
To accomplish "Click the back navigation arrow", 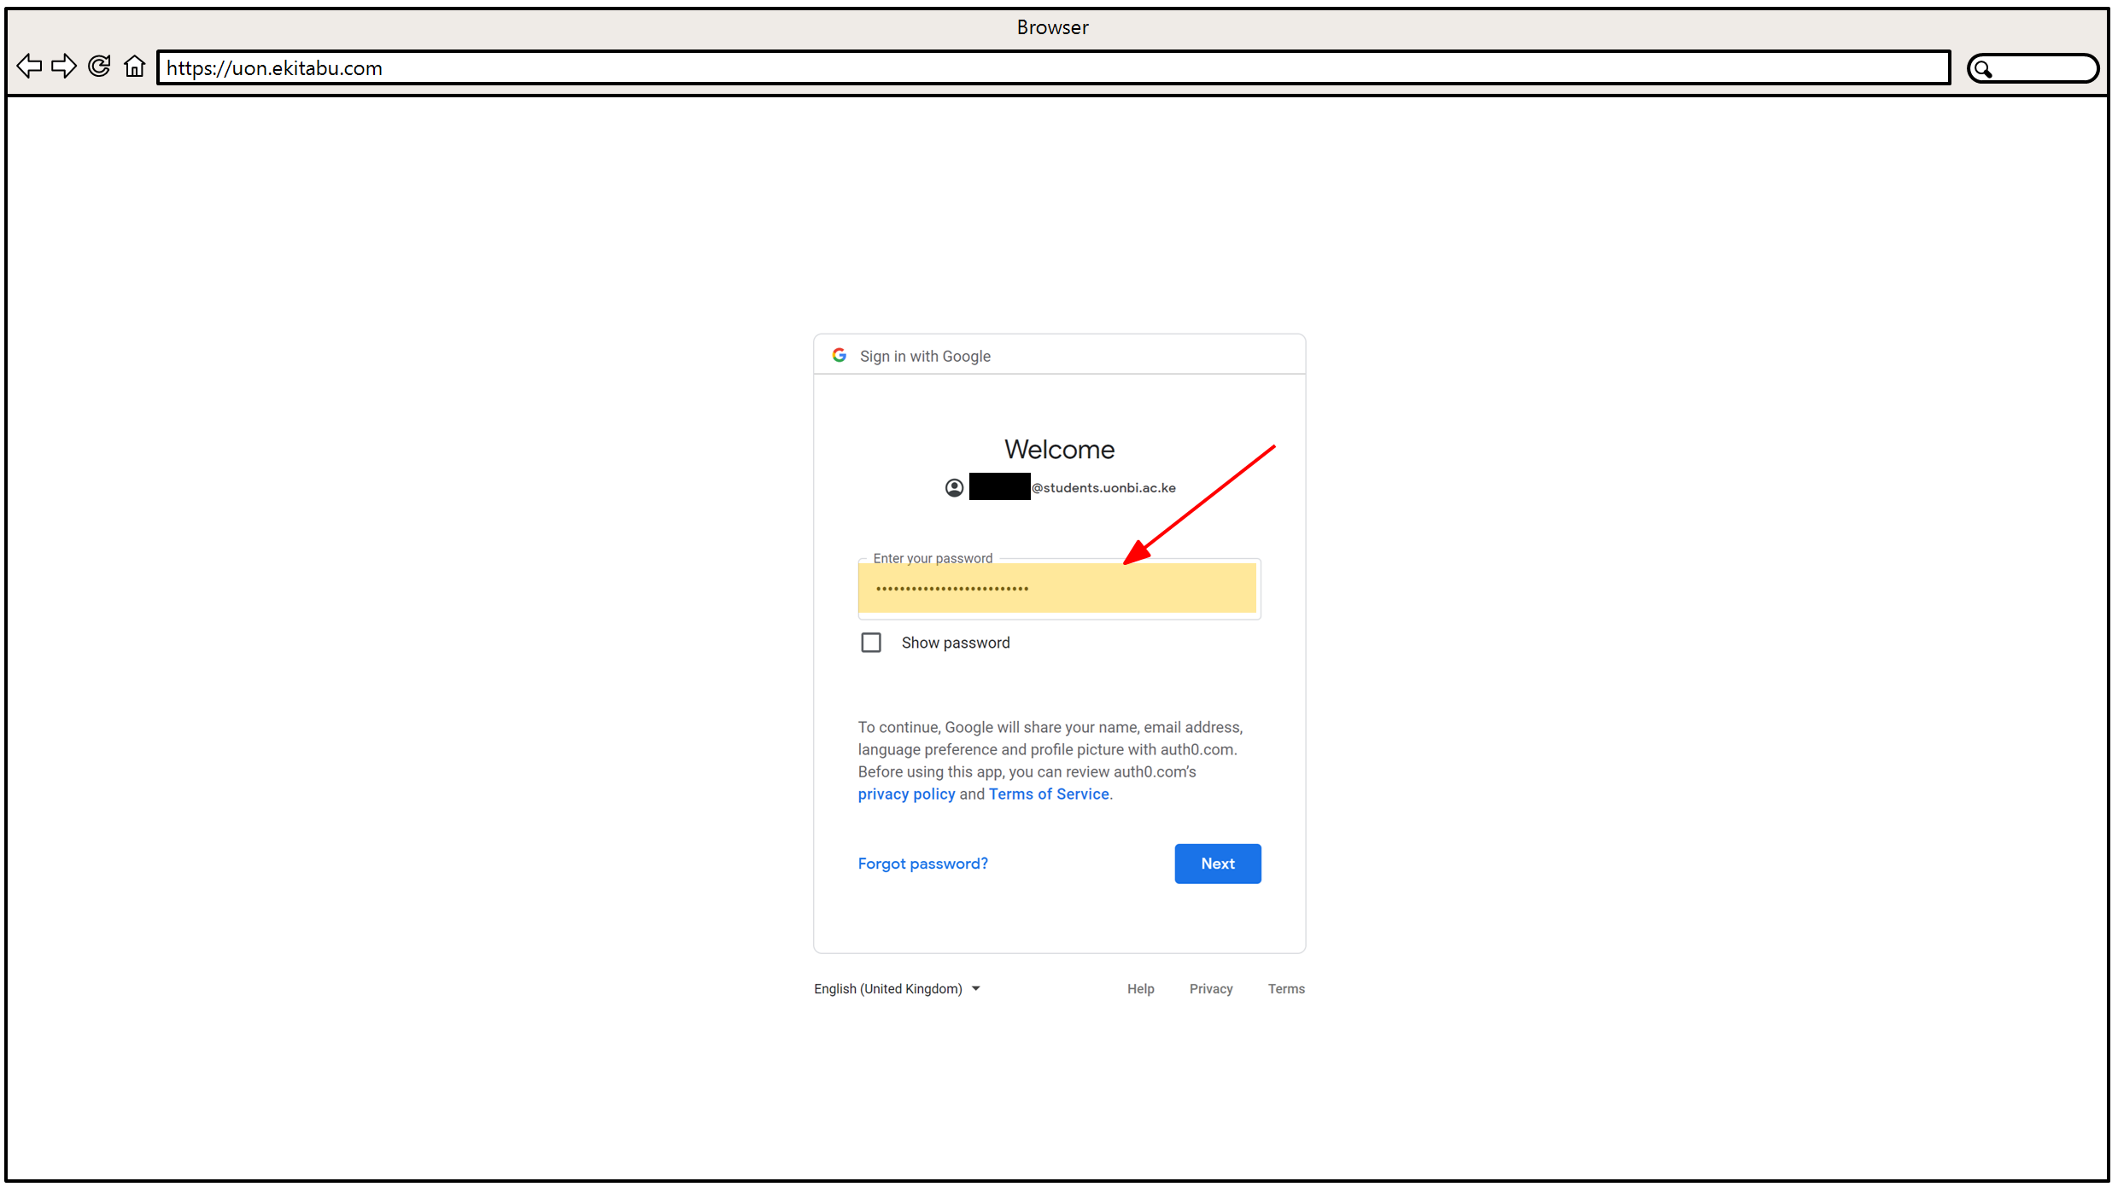I will click(28, 66).
